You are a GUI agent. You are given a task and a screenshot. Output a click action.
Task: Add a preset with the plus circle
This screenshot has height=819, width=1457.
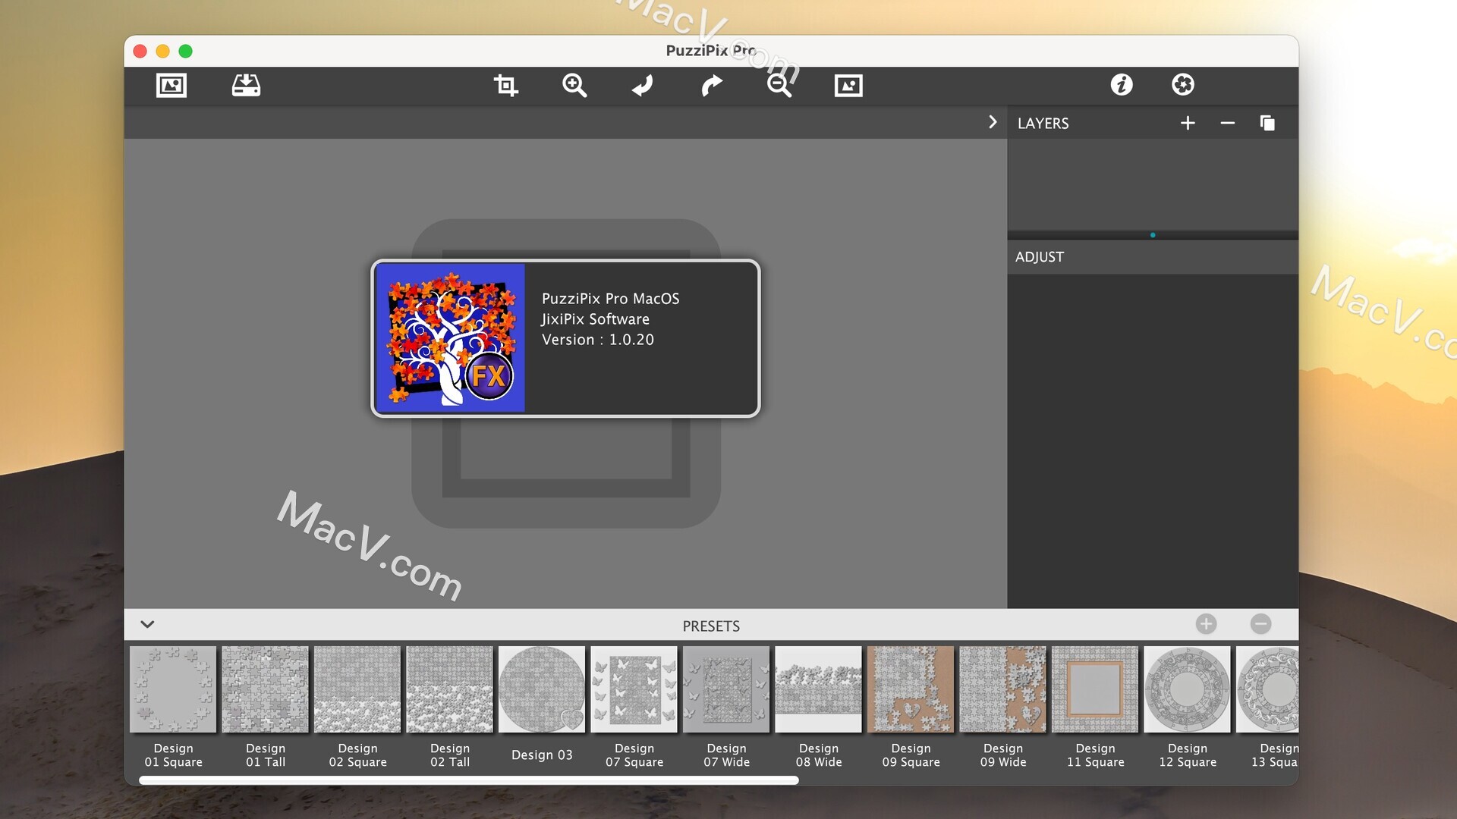click(x=1206, y=624)
